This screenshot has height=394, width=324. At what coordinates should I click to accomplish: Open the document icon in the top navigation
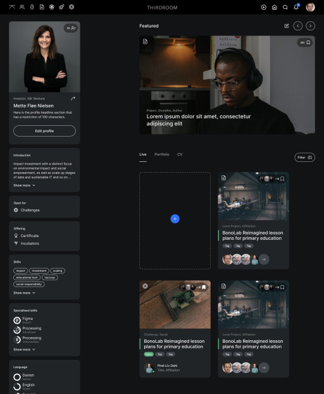pos(42,7)
